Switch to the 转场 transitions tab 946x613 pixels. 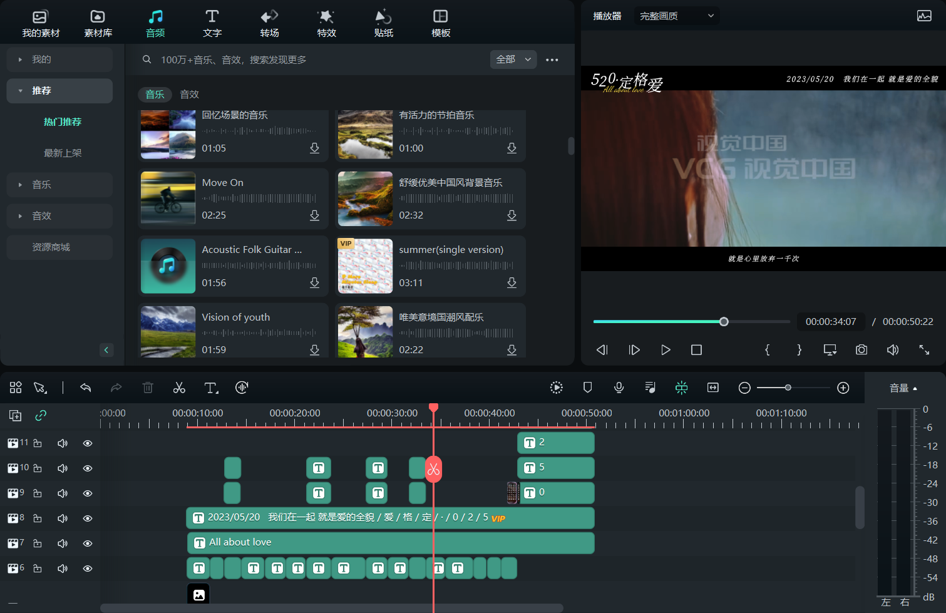pyautogui.click(x=269, y=23)
